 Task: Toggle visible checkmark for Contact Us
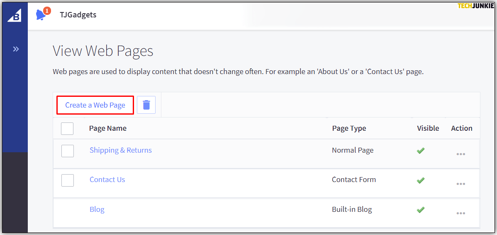(421, 180)
